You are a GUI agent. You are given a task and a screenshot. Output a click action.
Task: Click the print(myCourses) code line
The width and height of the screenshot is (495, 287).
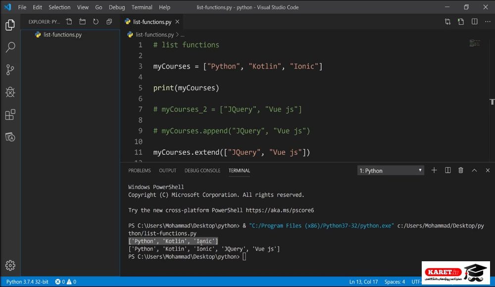click(186, 88)
